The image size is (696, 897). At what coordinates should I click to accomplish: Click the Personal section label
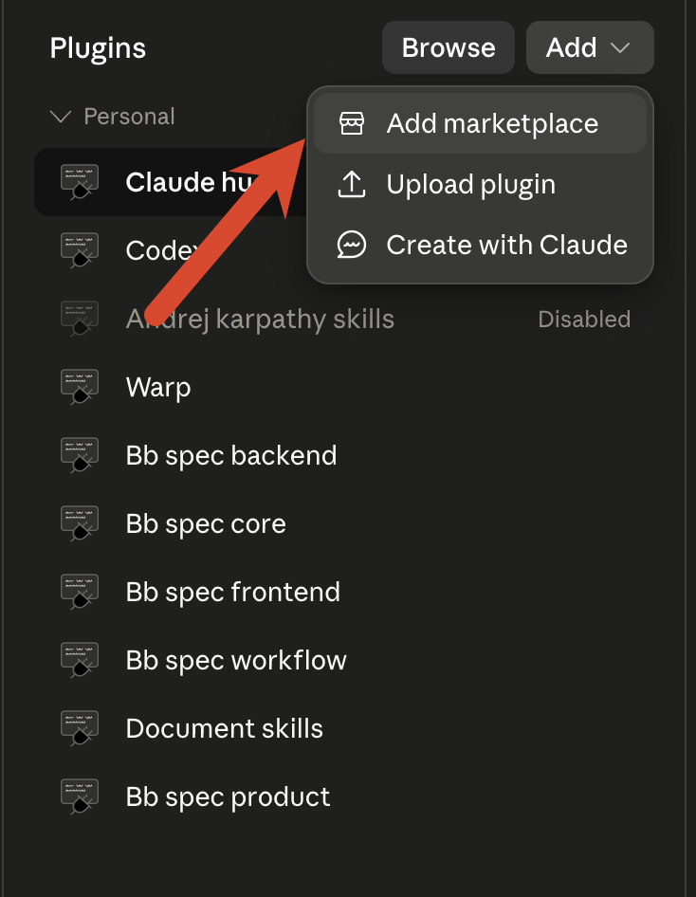pyautogui.click(x=129, y=117)
